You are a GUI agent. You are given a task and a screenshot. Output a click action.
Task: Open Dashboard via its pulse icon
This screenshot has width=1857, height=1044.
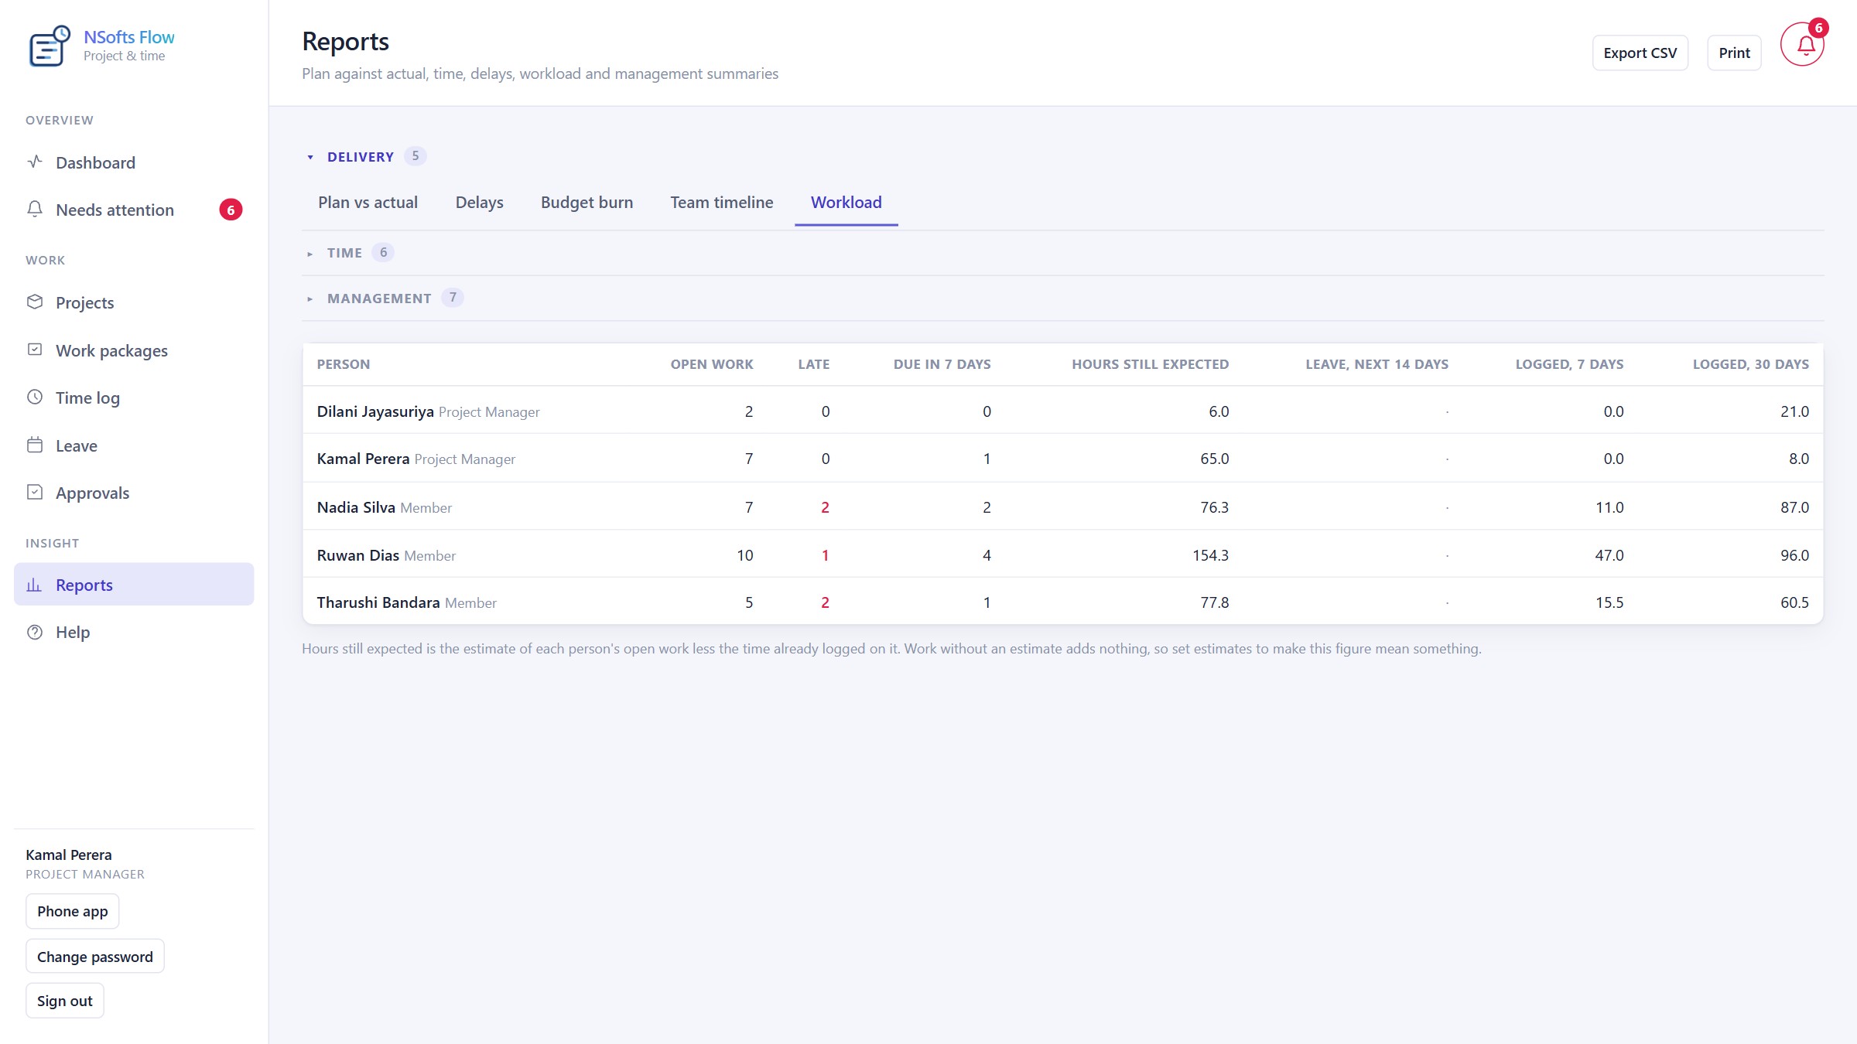coord(35,162)
